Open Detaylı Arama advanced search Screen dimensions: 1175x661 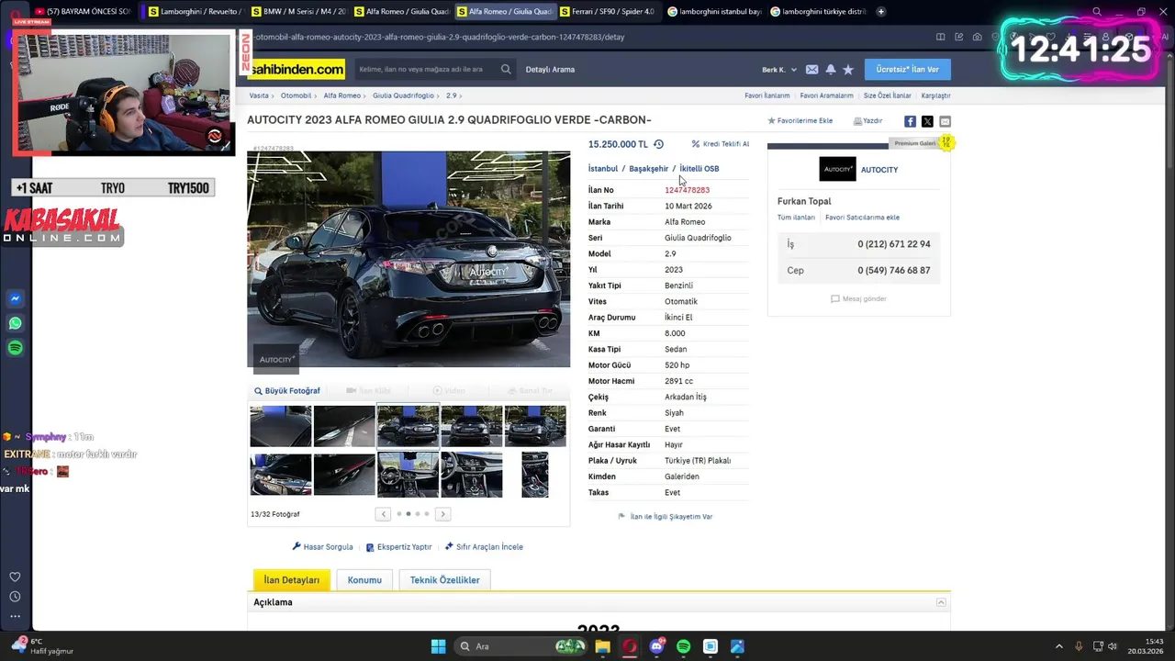click(x=550, y=70)
